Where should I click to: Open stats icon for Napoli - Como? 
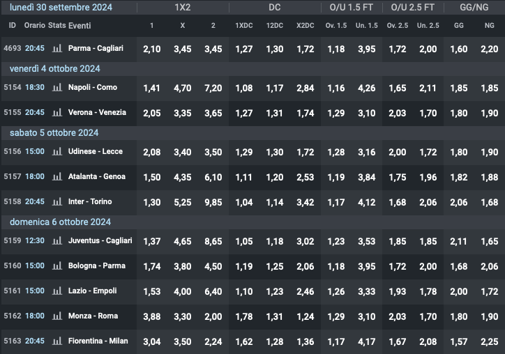tap(57, 88)
